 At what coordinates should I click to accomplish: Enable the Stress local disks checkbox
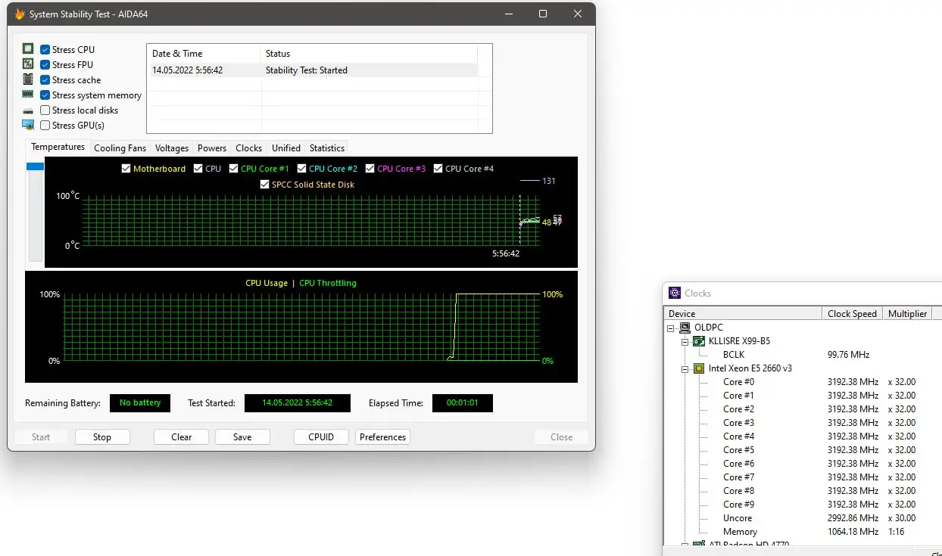point(45,110)
